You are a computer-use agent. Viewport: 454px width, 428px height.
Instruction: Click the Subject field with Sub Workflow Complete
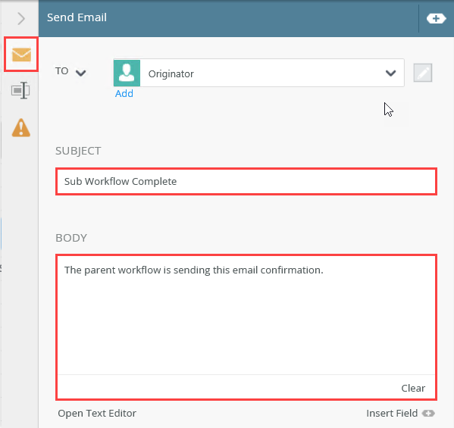[246, 182]
